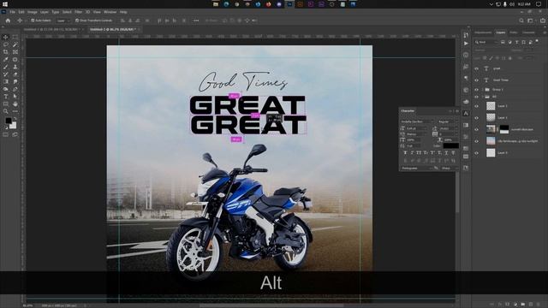Open the workspace switcher icon
The height and width of the screenshot is (308, 548).
(x=531, y=21)
